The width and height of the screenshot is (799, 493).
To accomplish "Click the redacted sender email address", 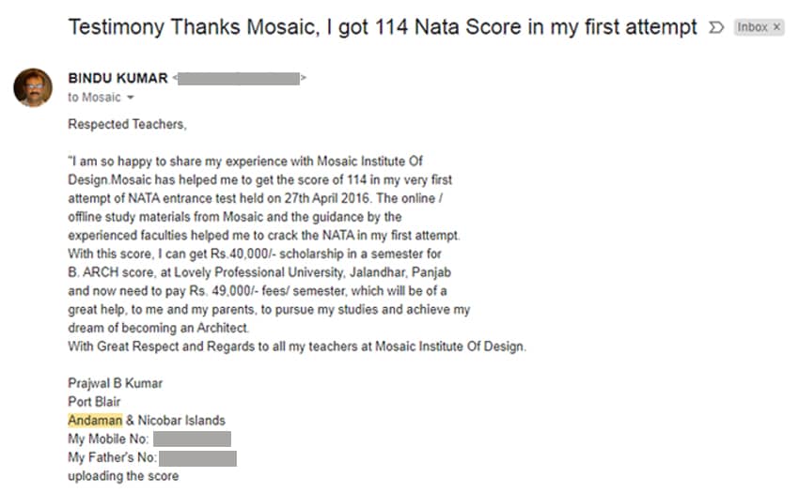I will click(239, 79).
